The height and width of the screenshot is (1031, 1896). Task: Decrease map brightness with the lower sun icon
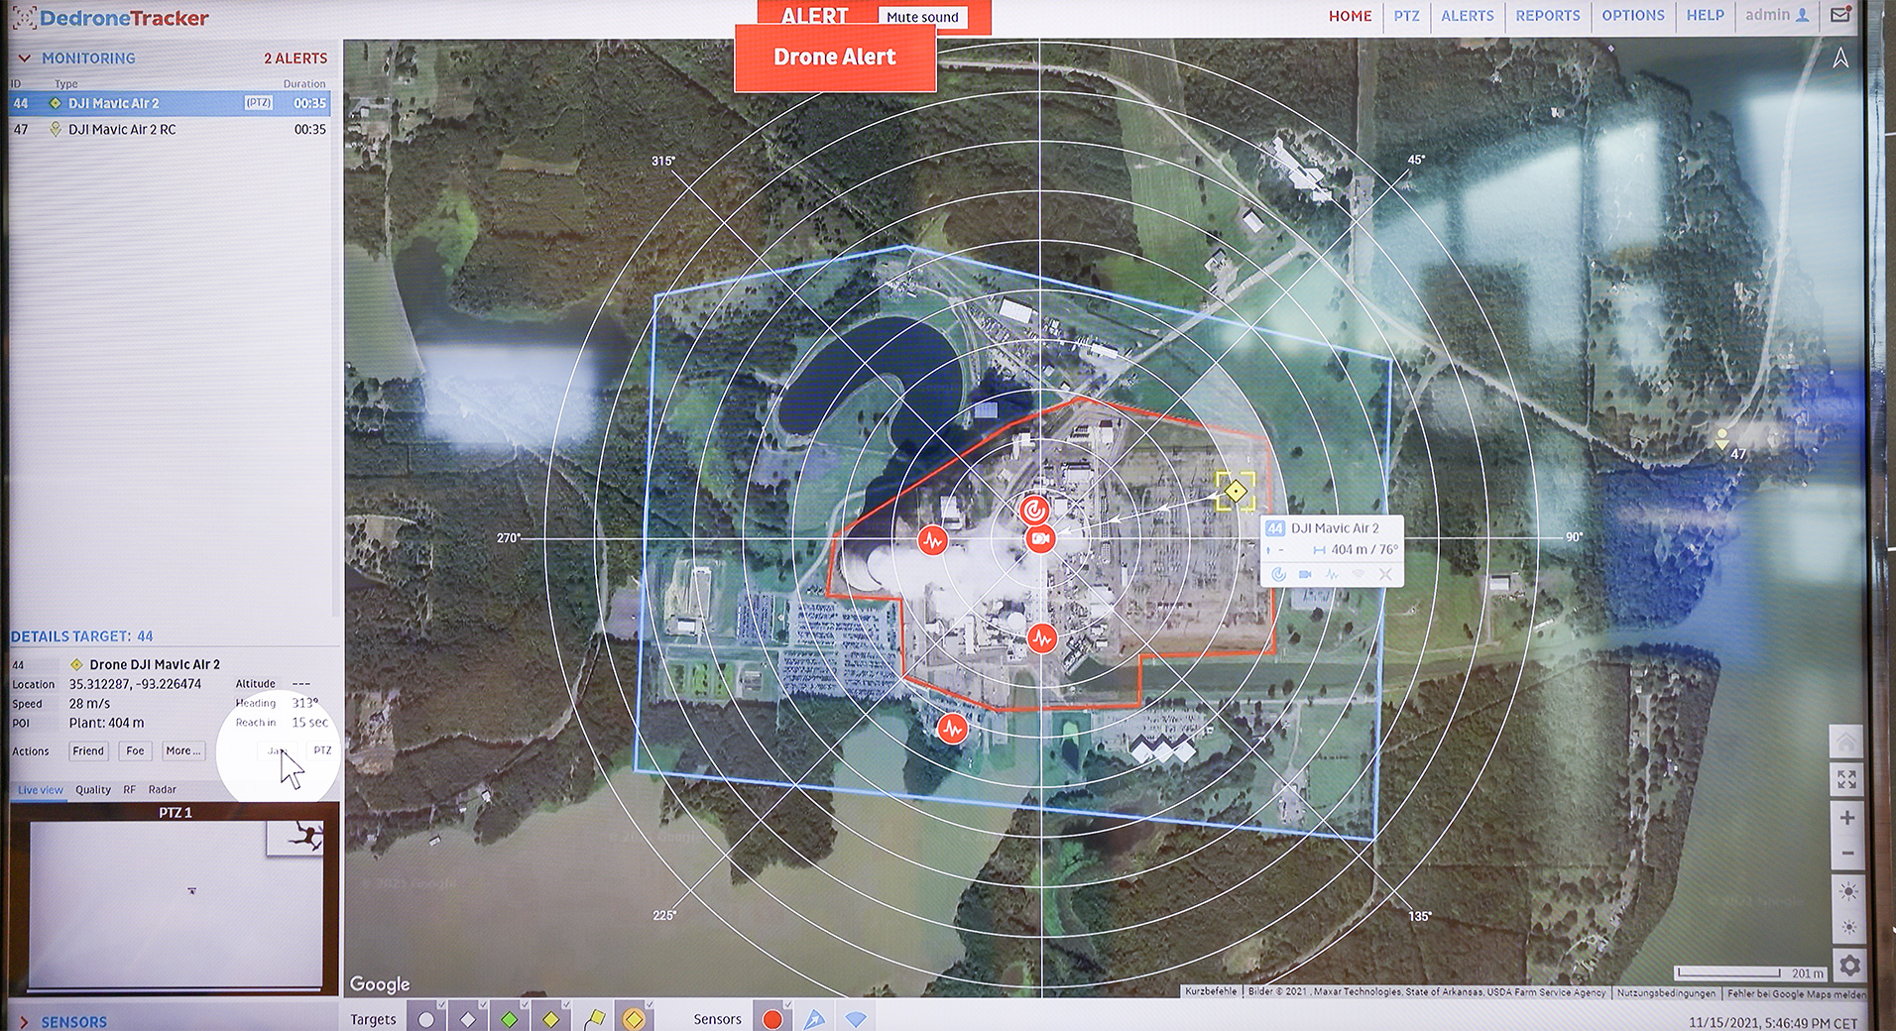(x=1847, y=928)
